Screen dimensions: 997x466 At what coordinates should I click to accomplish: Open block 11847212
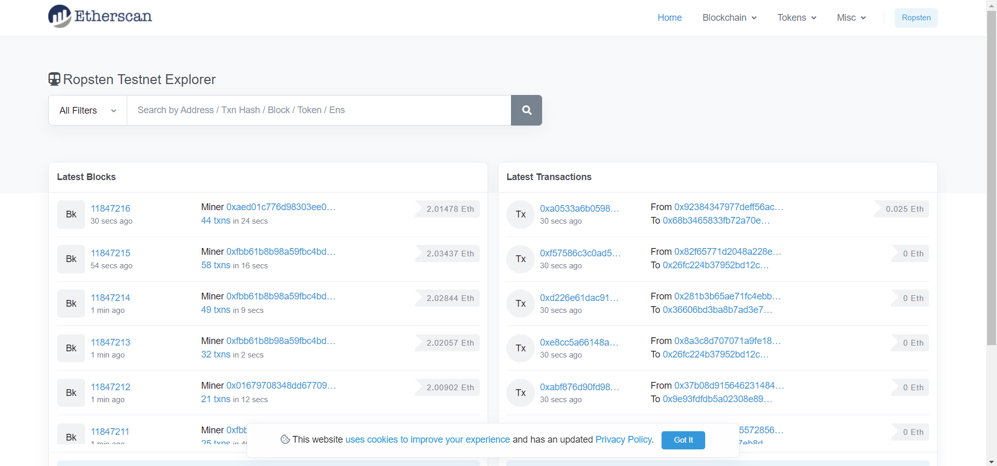tap(111, 387)
